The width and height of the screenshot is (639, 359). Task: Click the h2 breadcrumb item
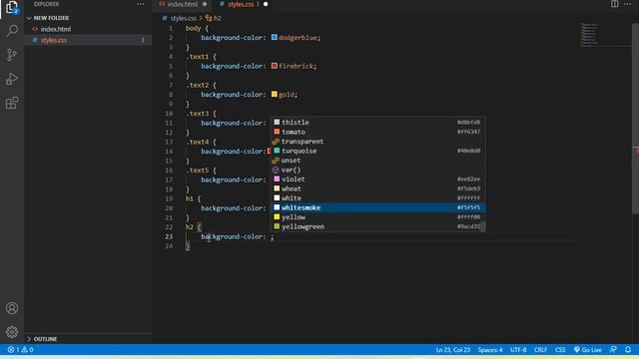[218, 18]
